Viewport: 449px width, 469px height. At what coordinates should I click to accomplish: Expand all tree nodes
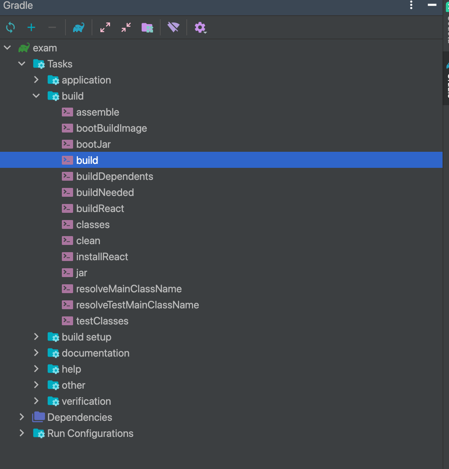tap(105, 28)
